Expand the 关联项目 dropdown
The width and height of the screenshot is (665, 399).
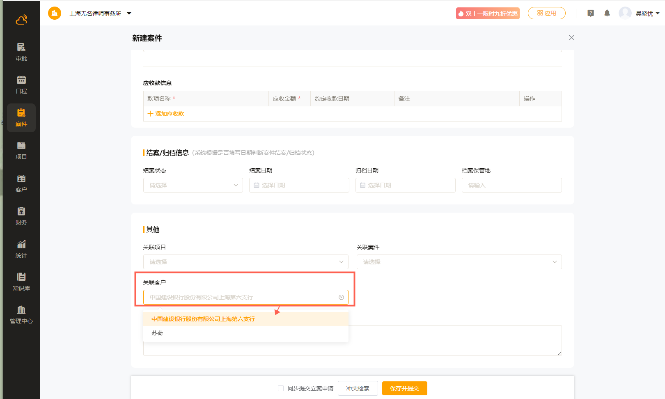coord(245,262)
